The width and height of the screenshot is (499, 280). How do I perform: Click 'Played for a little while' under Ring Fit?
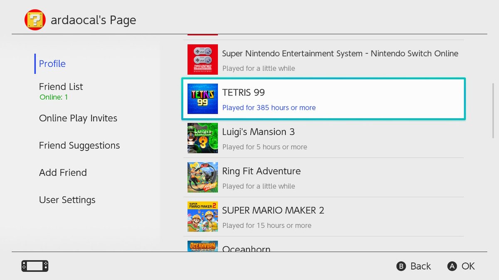pos(259,186)
